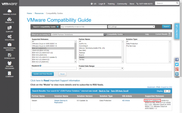
Task: Click Turn Off Auto Scroll link
Action: click(x=120, y=91)
